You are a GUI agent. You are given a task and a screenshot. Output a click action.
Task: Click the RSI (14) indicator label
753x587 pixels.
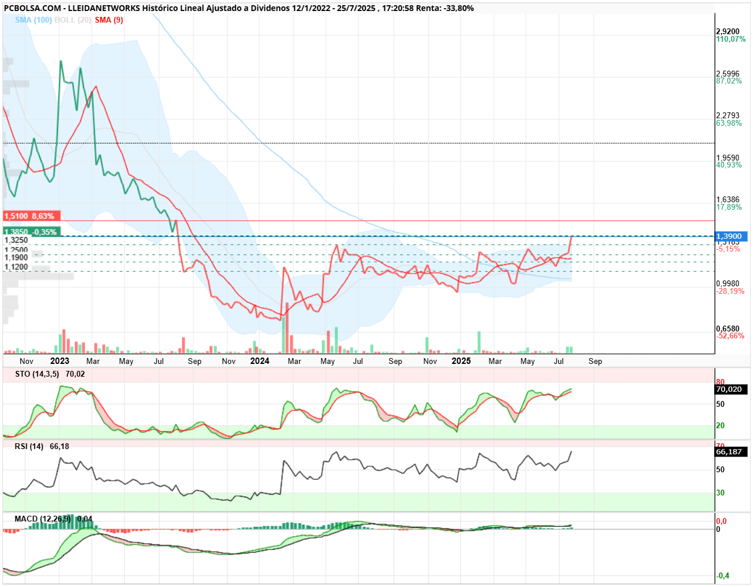pyautogui.click(x=29, y=446)
